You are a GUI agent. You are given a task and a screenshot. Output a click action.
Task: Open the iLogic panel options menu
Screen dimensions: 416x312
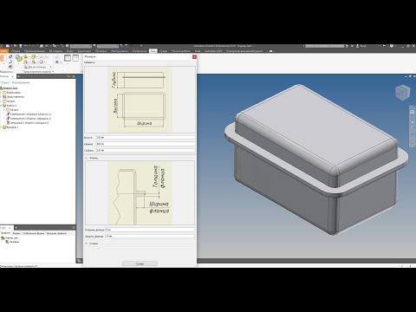(x=74, y=228)
